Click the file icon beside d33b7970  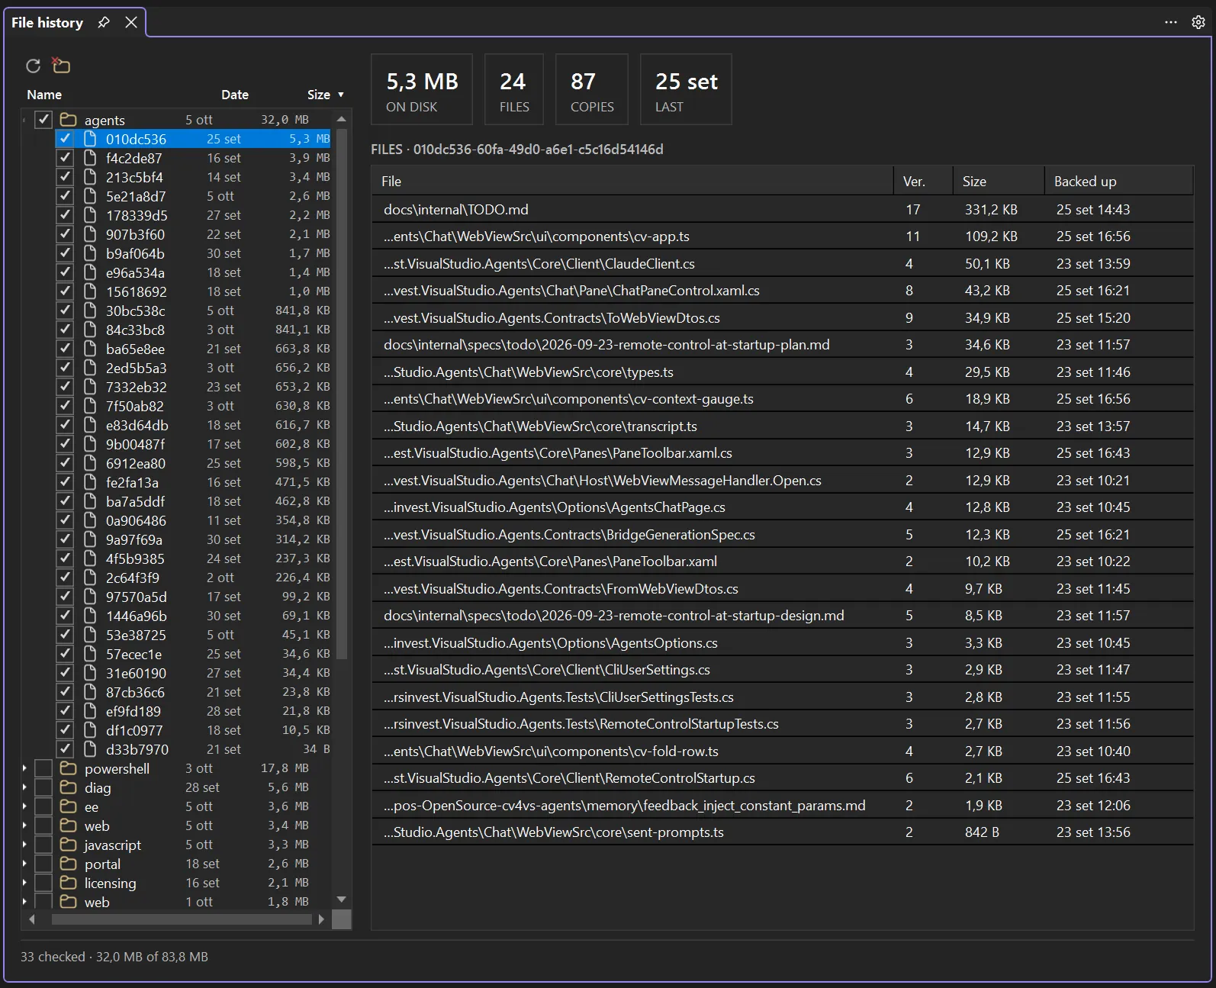[x=90, y=749]
